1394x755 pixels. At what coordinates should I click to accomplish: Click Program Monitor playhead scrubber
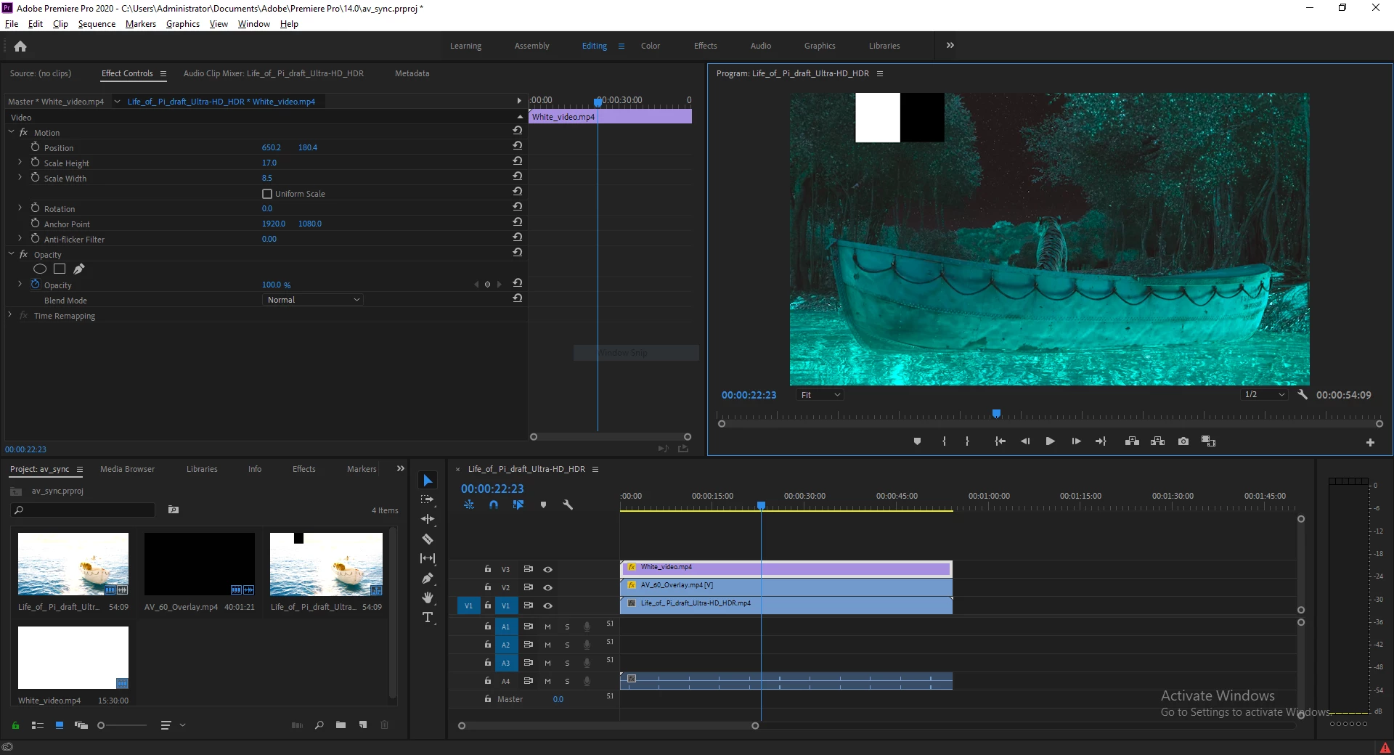click(x=997, y=414)
